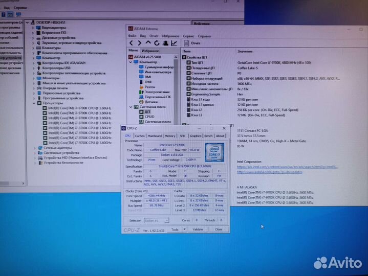Open Файл menu in AIDA64
The width and height of the screenshot is (368, 276).
pos(132,36)
